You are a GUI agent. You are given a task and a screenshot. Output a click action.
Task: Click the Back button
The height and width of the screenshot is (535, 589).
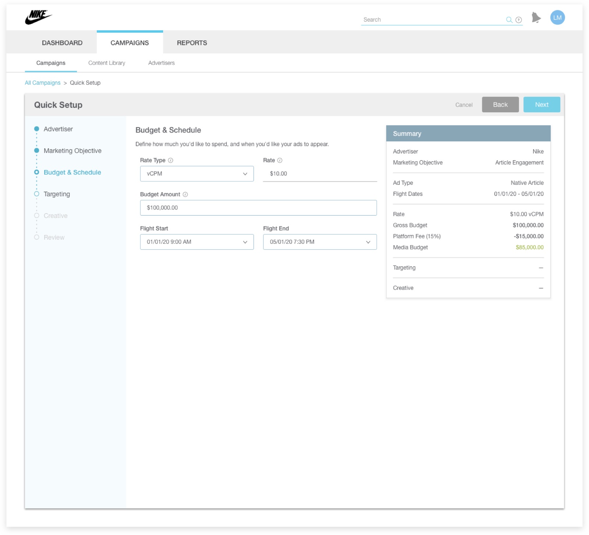tap(500, 105)
